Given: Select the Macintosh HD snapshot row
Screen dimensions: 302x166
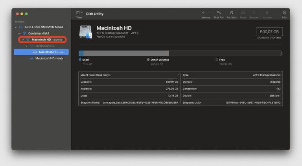Looking at the screenshot, I should point(41,52).
